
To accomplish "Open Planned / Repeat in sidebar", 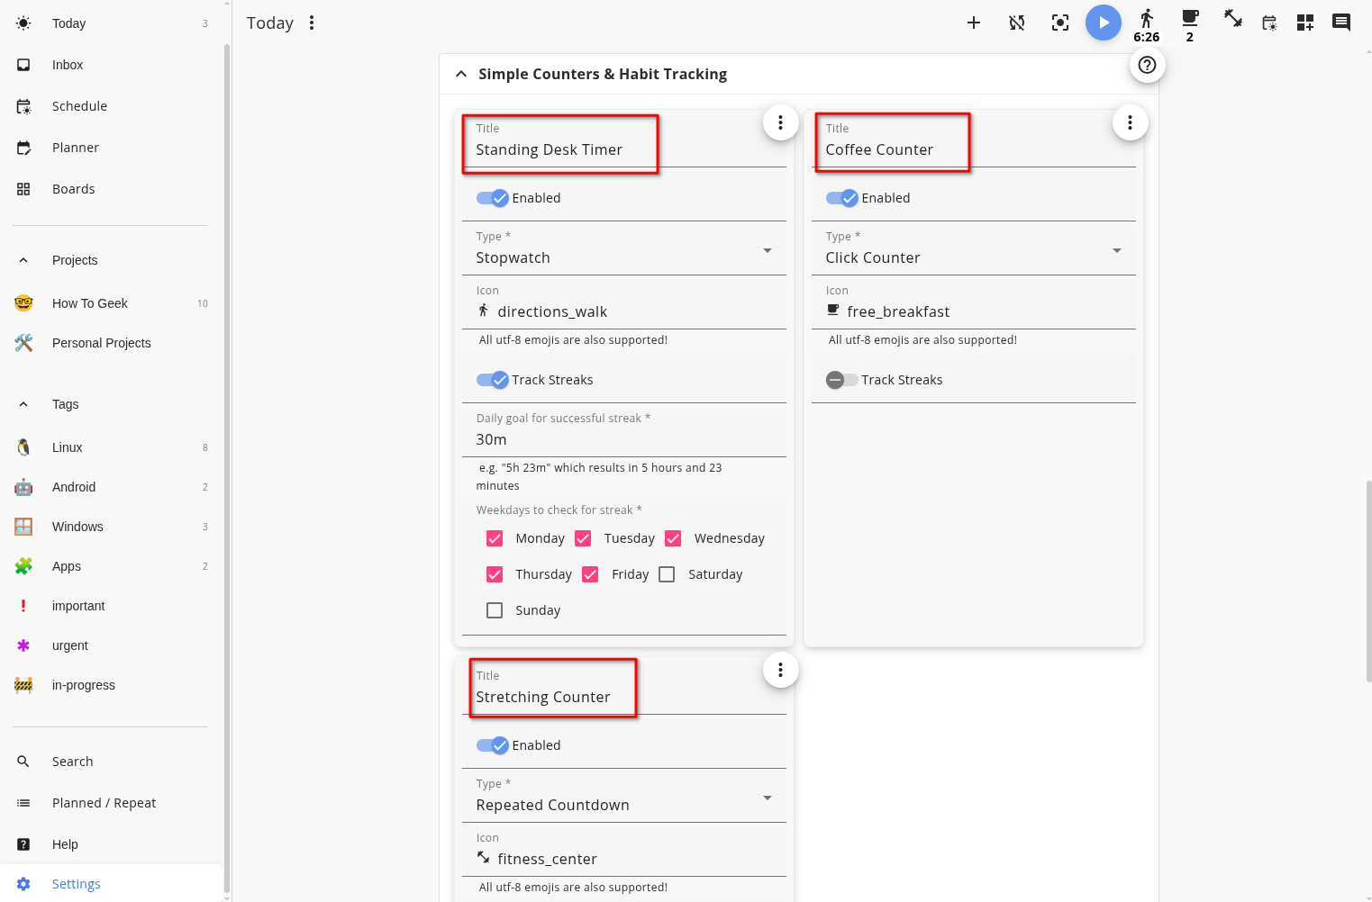I will tap(111, 803).
